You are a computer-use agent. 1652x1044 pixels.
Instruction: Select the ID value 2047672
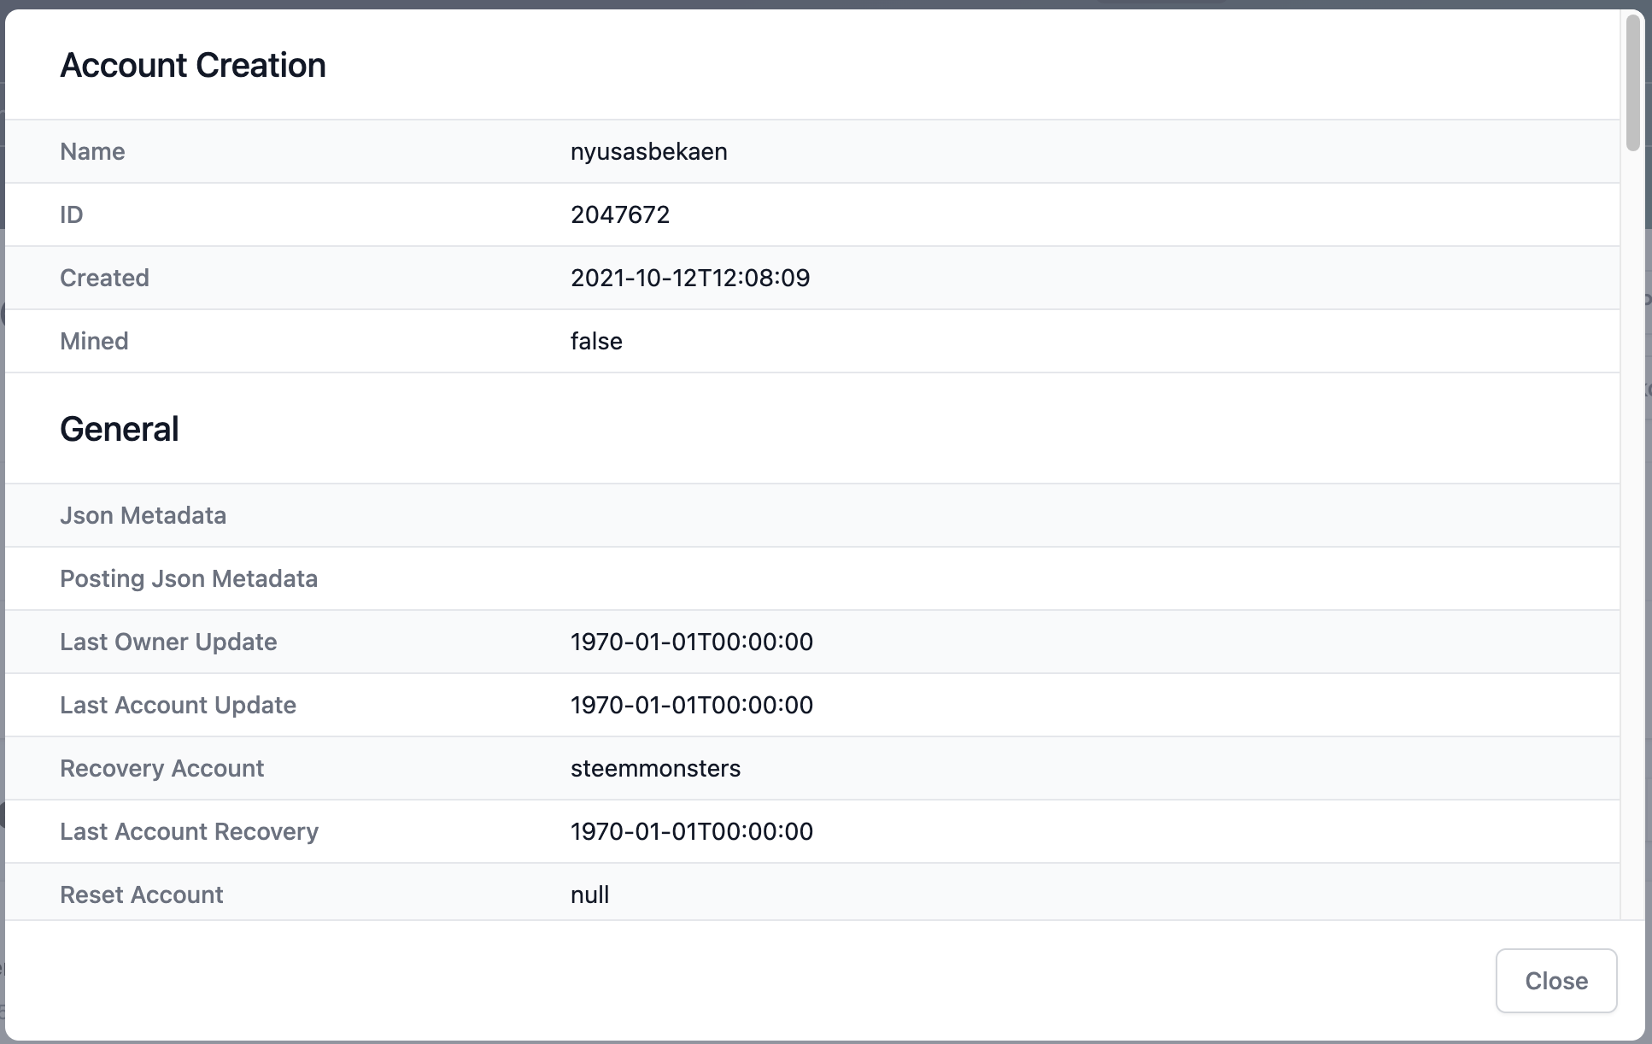tap(619, 214)
